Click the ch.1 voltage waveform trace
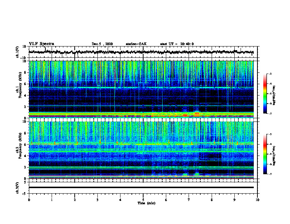The width and height of the screenshot is (290, 224). click(141, 52)
